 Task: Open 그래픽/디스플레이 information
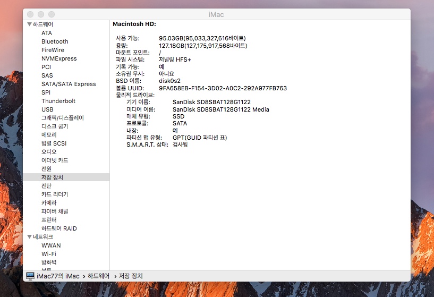click(63, 118)
